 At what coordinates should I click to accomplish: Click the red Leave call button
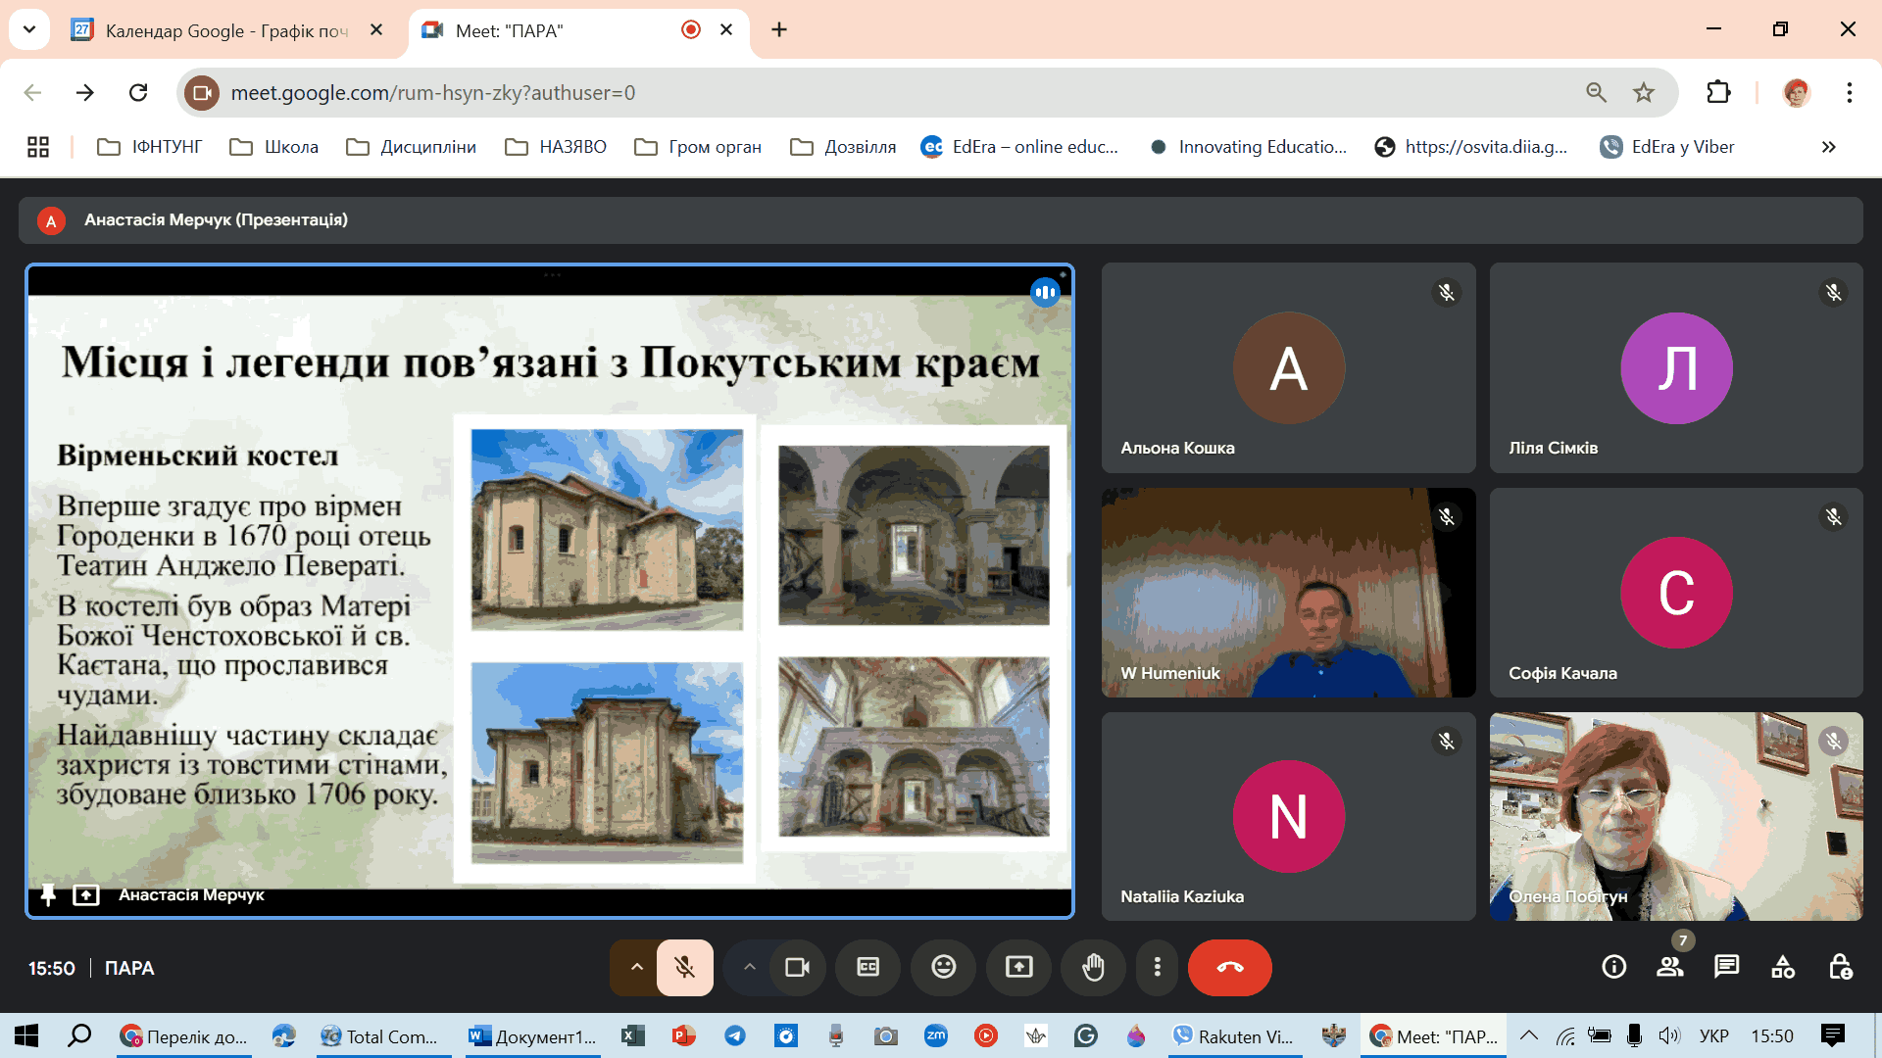coord(1229,968)
